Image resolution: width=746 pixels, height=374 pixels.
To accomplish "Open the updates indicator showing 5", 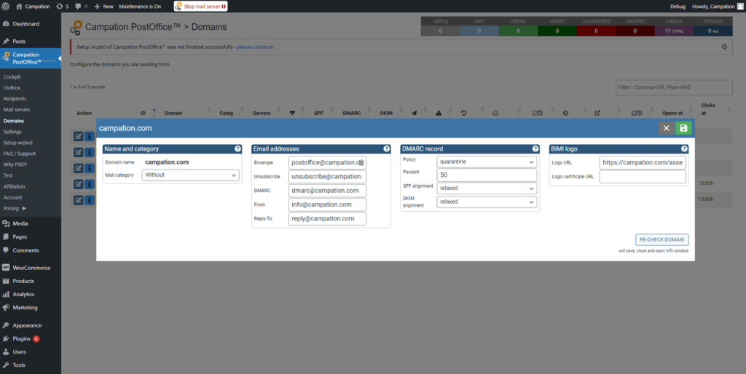I will coord(63,7).
